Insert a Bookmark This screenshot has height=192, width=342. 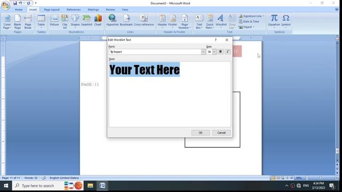point(126,21)
